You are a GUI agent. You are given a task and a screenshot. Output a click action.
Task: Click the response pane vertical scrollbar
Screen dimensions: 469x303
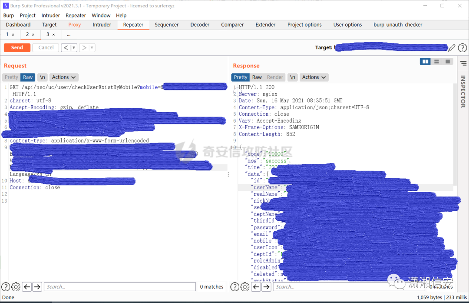pos(455,135)
